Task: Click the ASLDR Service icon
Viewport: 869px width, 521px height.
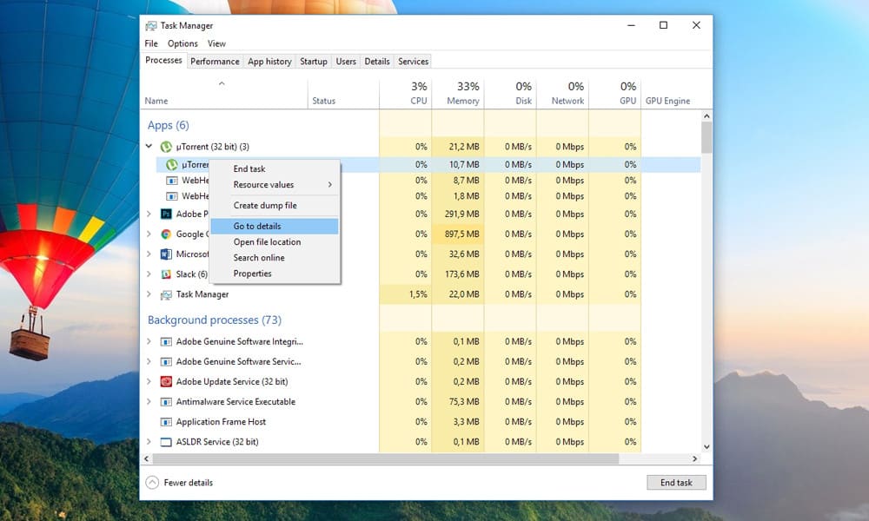Action: (x=166, y=442)
